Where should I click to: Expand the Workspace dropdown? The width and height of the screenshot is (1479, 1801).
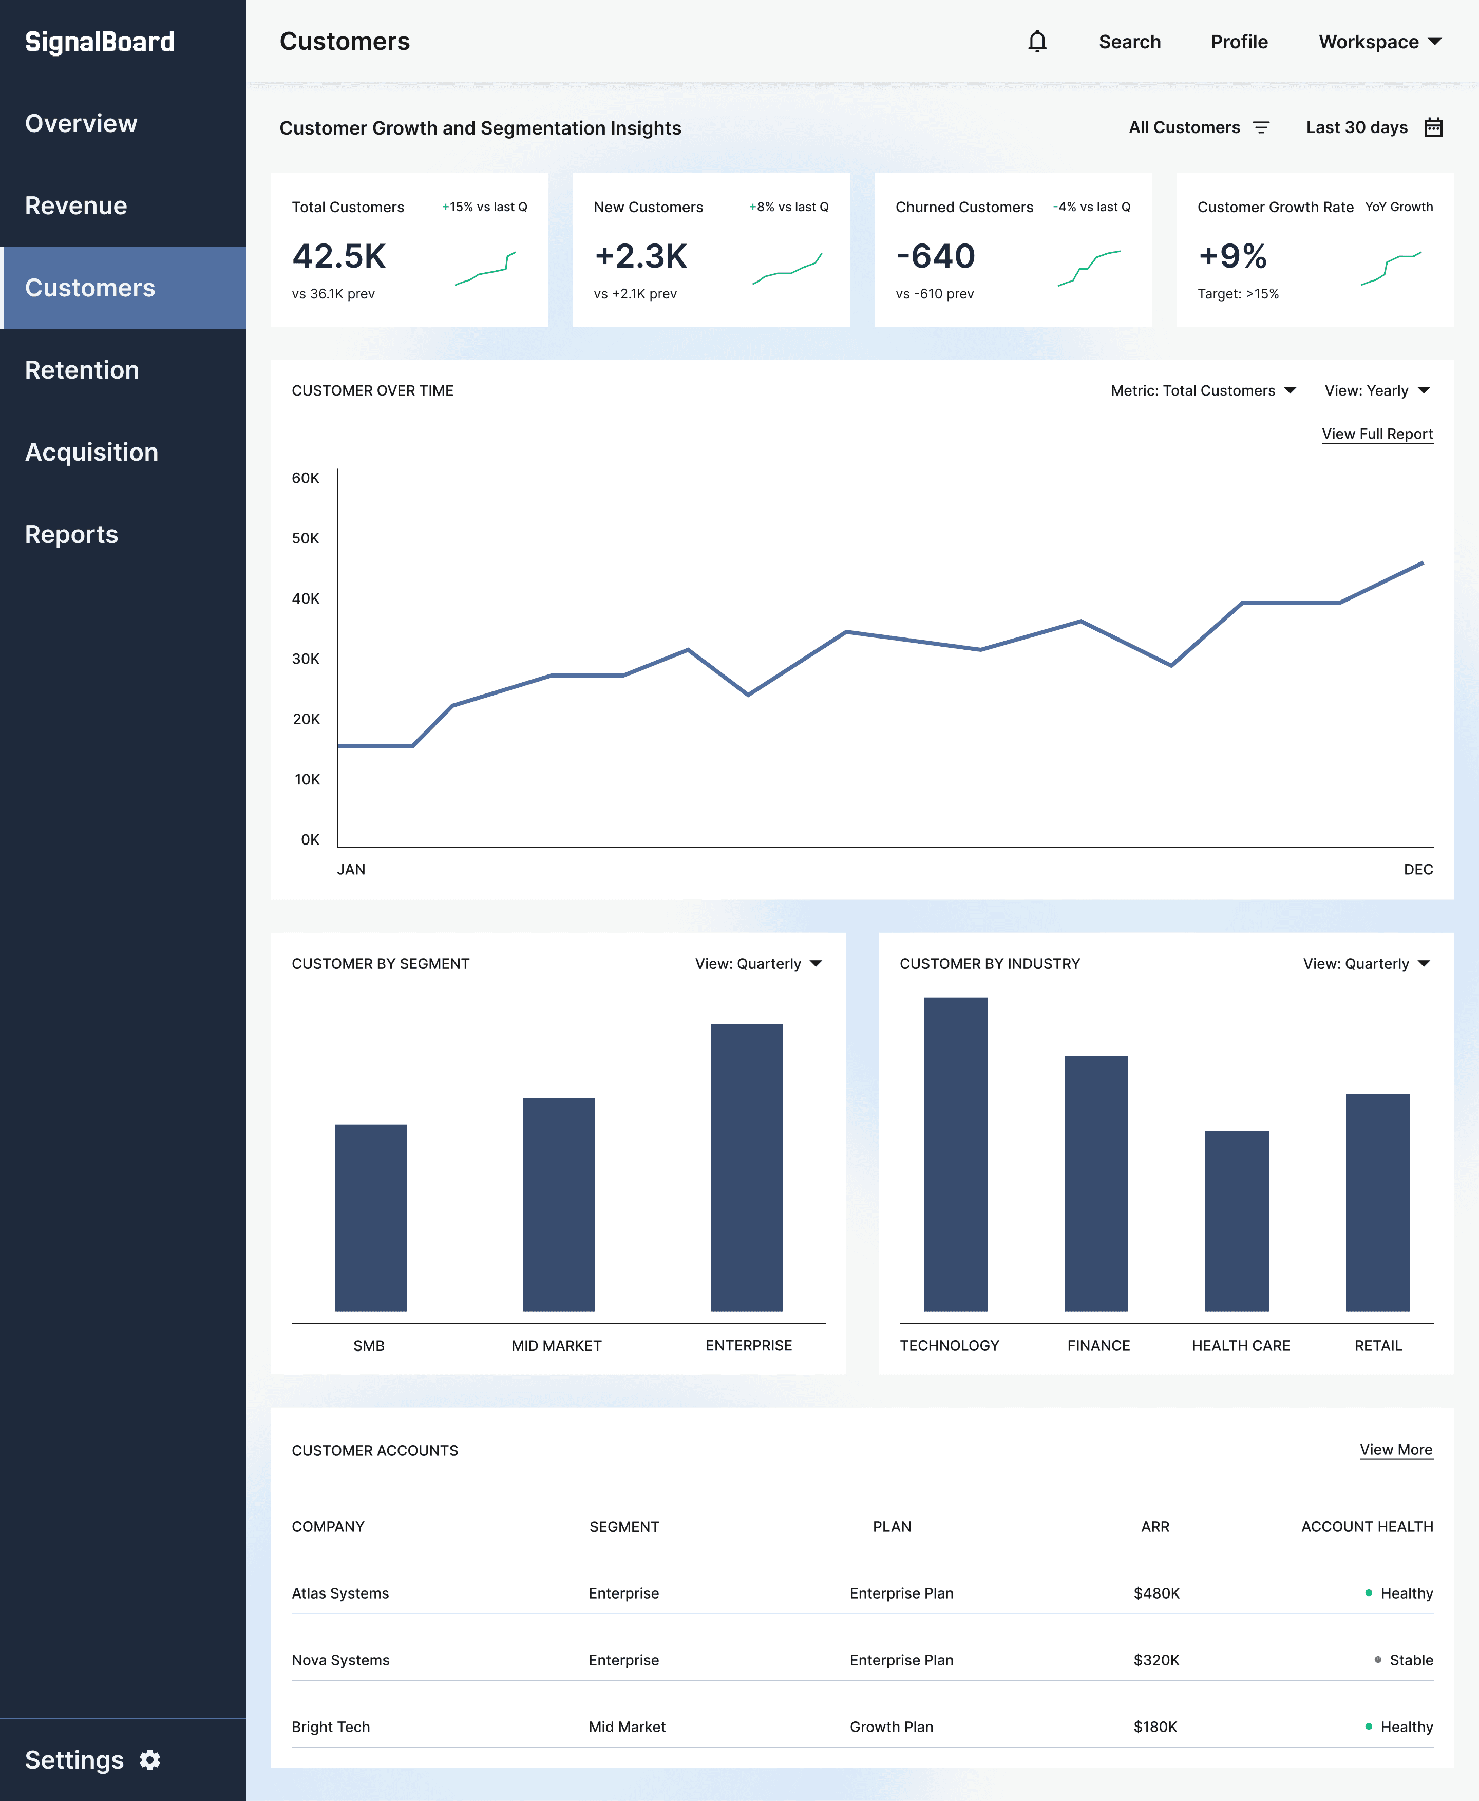(1379, 42)
